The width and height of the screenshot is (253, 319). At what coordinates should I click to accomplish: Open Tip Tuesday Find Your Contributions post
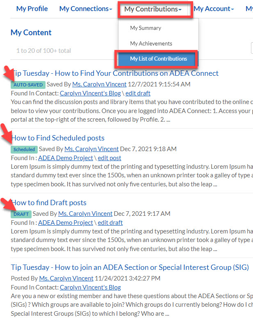click(115, 73)
